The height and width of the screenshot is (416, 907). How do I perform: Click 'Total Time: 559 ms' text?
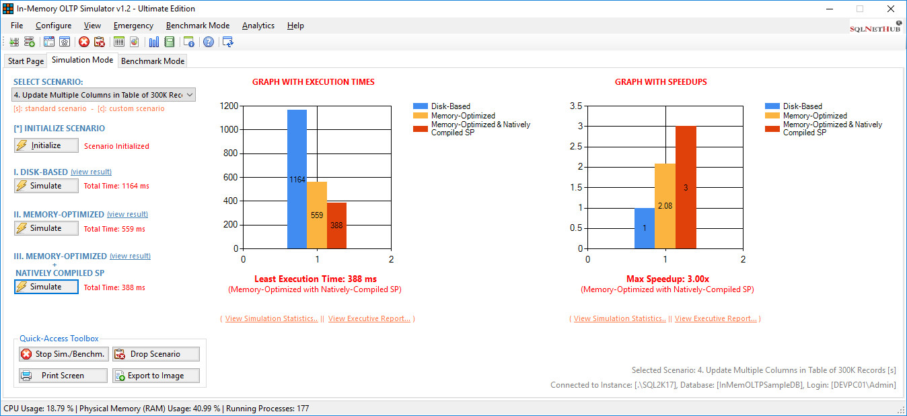(114, 229)
